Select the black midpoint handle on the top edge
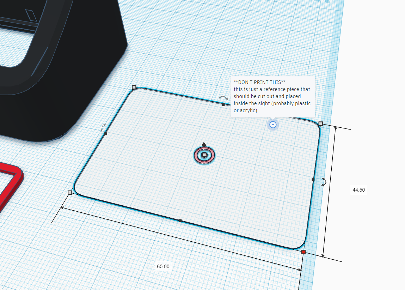This screenshot has height=290, width=405. [x=223, y=105]
